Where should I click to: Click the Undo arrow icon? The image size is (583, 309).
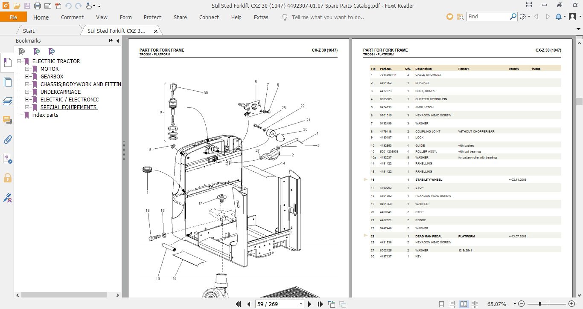[x=68, y=6]
